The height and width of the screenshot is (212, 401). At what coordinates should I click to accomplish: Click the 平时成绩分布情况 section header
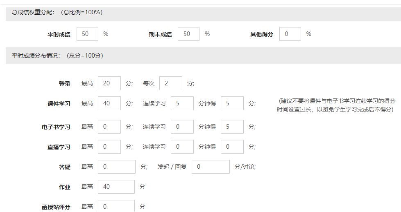point(57,56)
